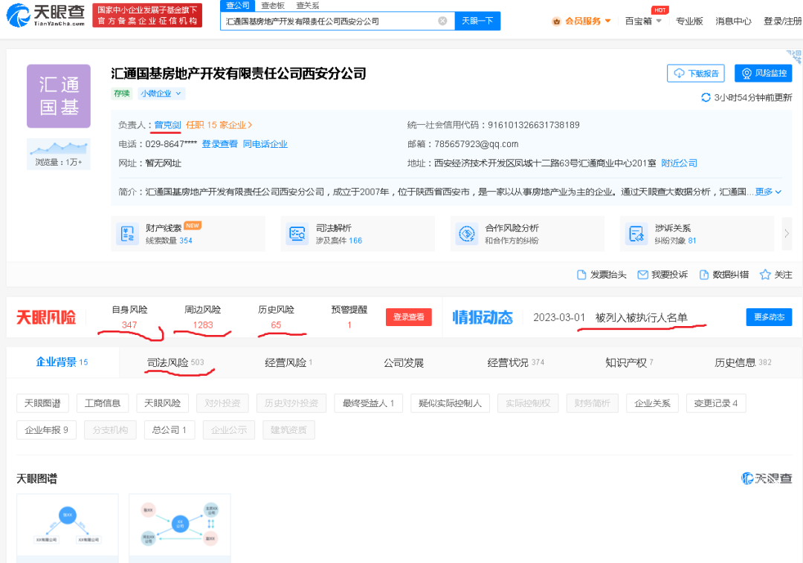Open 历史风险 65 count

click(x=276, y=325)
